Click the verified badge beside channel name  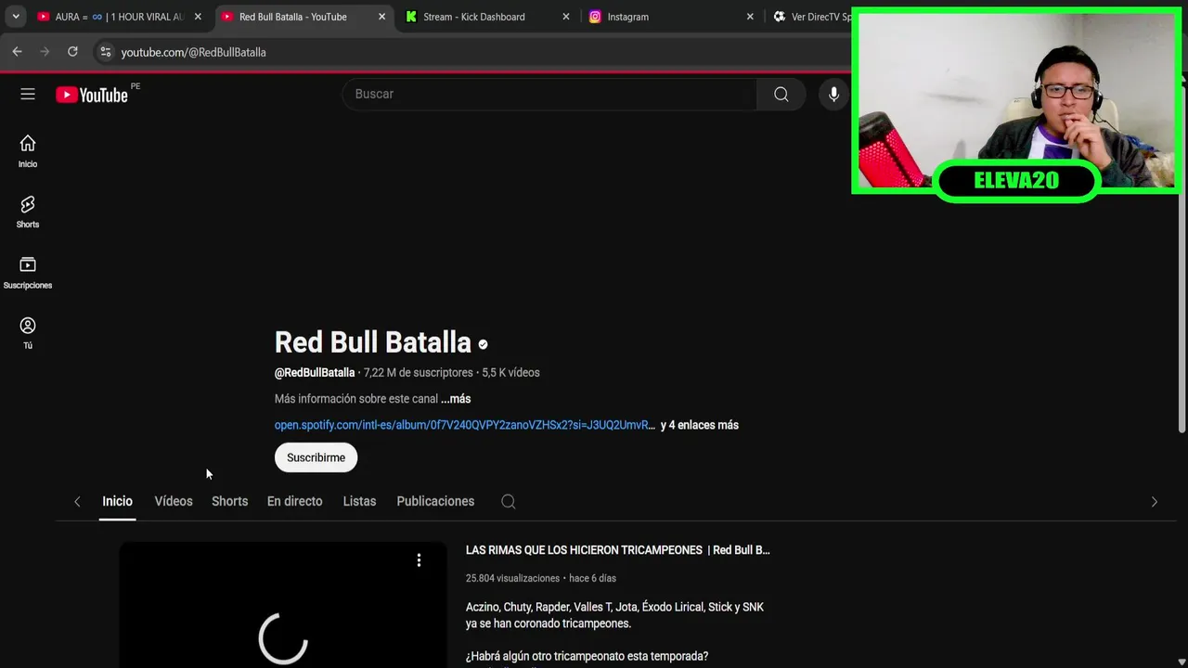pos(483,344)
